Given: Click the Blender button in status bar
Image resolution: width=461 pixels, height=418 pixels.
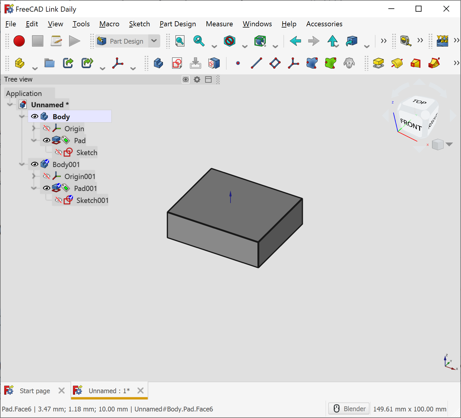Looking at the screenshot, I should (x=349, y=408).
